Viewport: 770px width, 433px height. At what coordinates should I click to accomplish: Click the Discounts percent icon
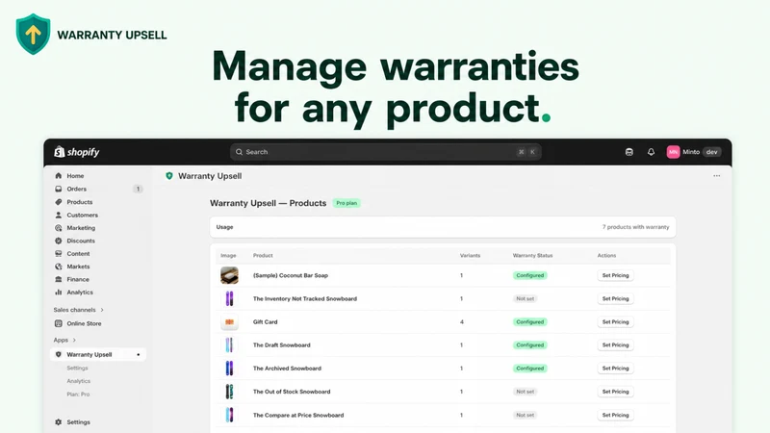59,241
